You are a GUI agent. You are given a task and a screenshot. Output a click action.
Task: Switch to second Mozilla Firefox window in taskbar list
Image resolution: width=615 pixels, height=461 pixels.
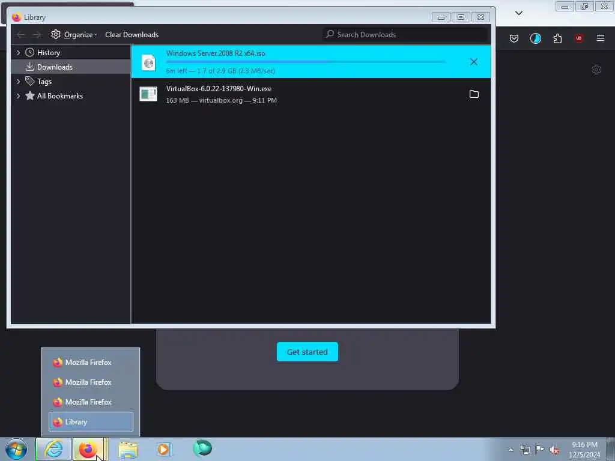(x=91, y=382)
